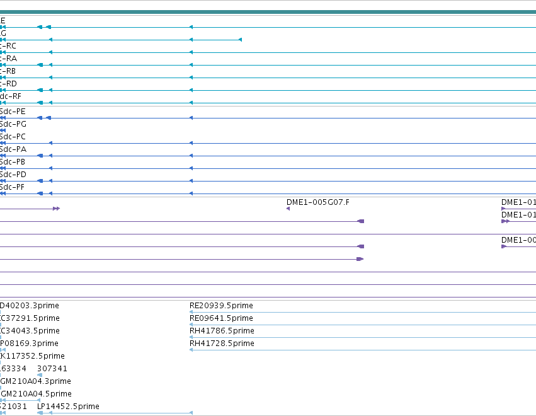Image resolution: width=536 pixels, height=416 pixels.
Task: Select the GM210A04.5prime label
Action: click(x=37, y=394)
